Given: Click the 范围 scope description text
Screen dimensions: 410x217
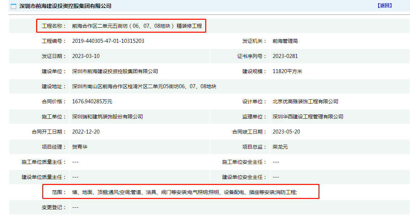Looking at the screenshot, I should click(184, 192).
